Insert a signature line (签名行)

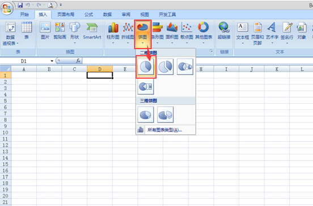[x=287, y=33]
